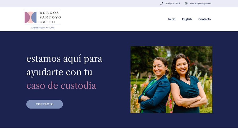This screenshot has height=135, width=238.
Task: Go to the Inicio menu item
Action: (x=172, y=19)
